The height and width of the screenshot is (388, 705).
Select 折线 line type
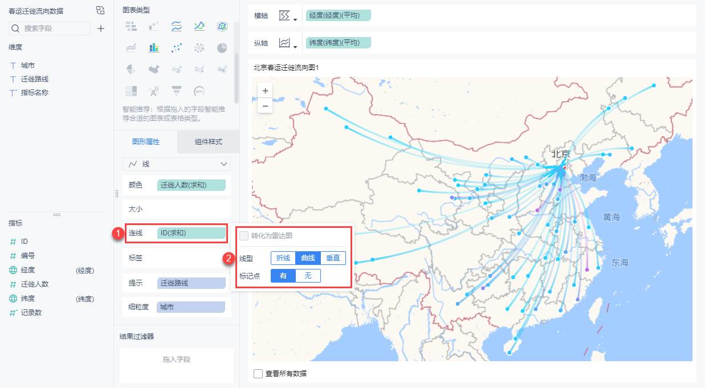283,258
